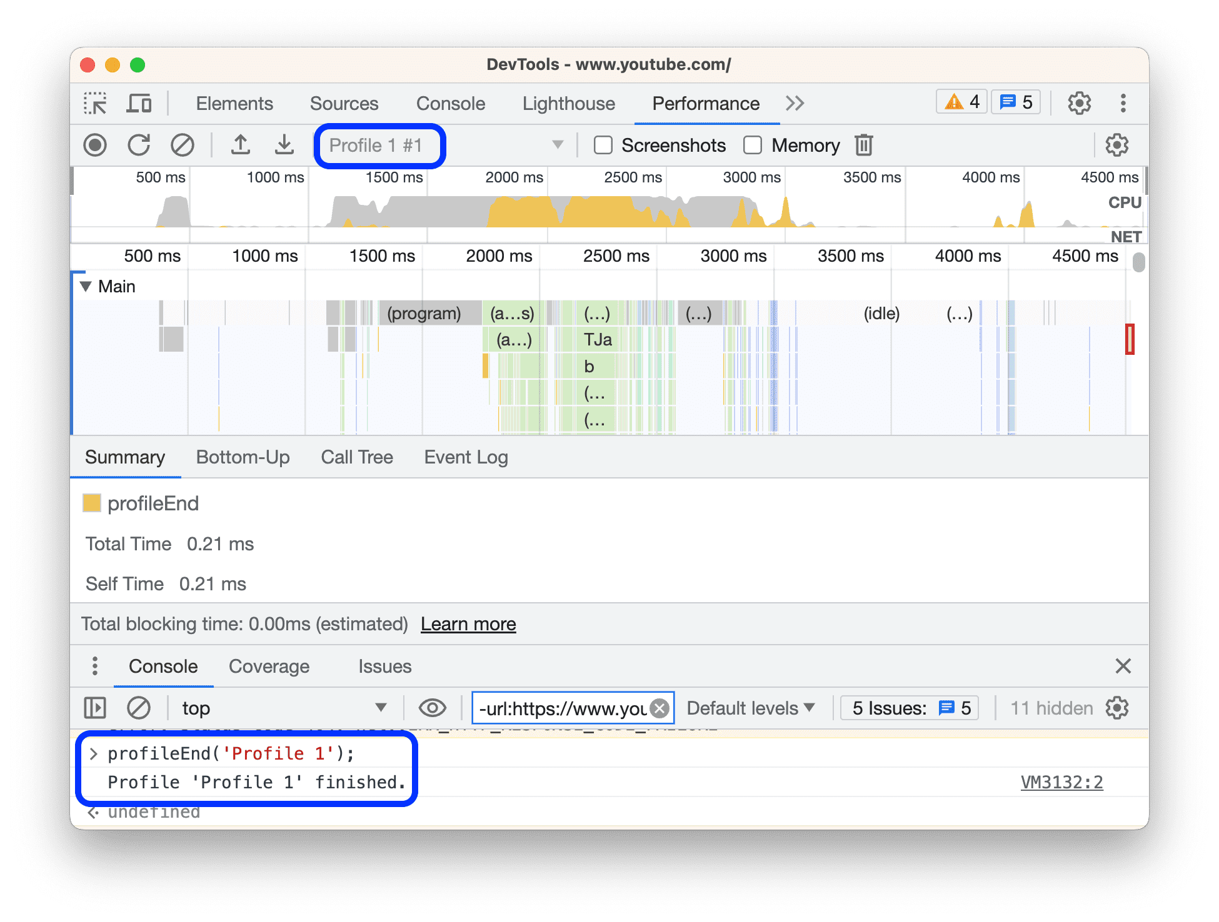
Task: Click the Performance settings gear icon
Action: pos(1115,144)
